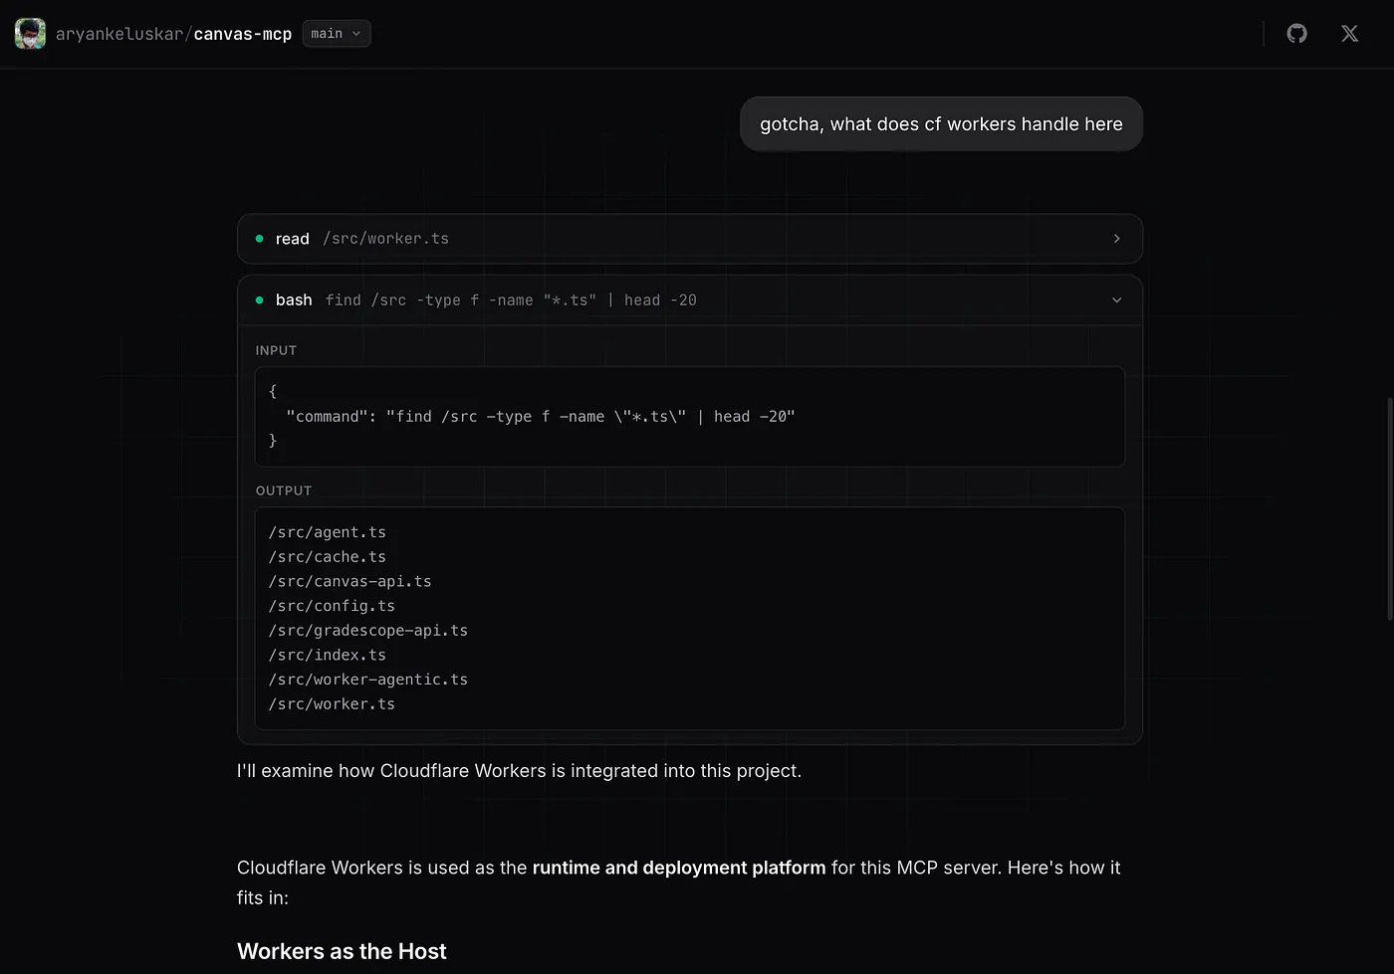
Task: Open the GitHub repository icon link
Action: point(1296,34)
